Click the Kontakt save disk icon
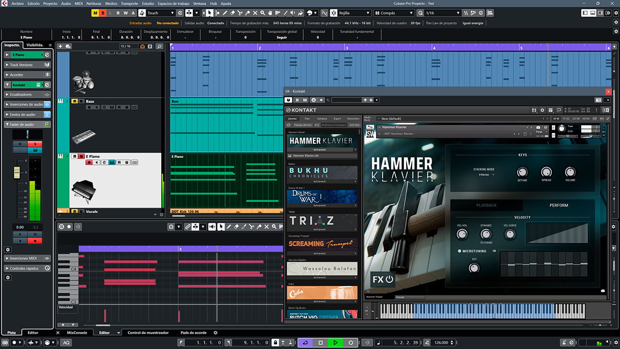This screenshot has width=620, height=349. (x=534, y=110)
